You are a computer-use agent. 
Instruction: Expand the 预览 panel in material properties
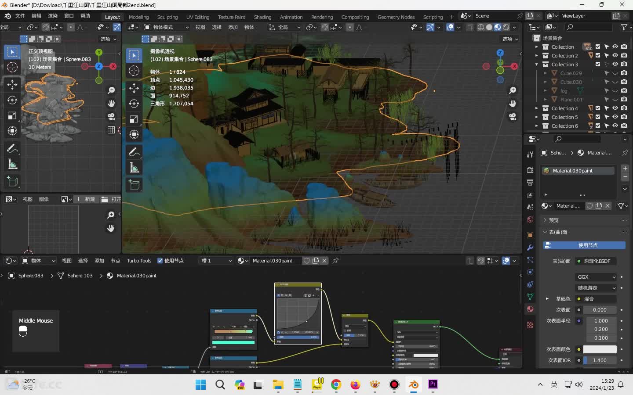click(553, 220)
